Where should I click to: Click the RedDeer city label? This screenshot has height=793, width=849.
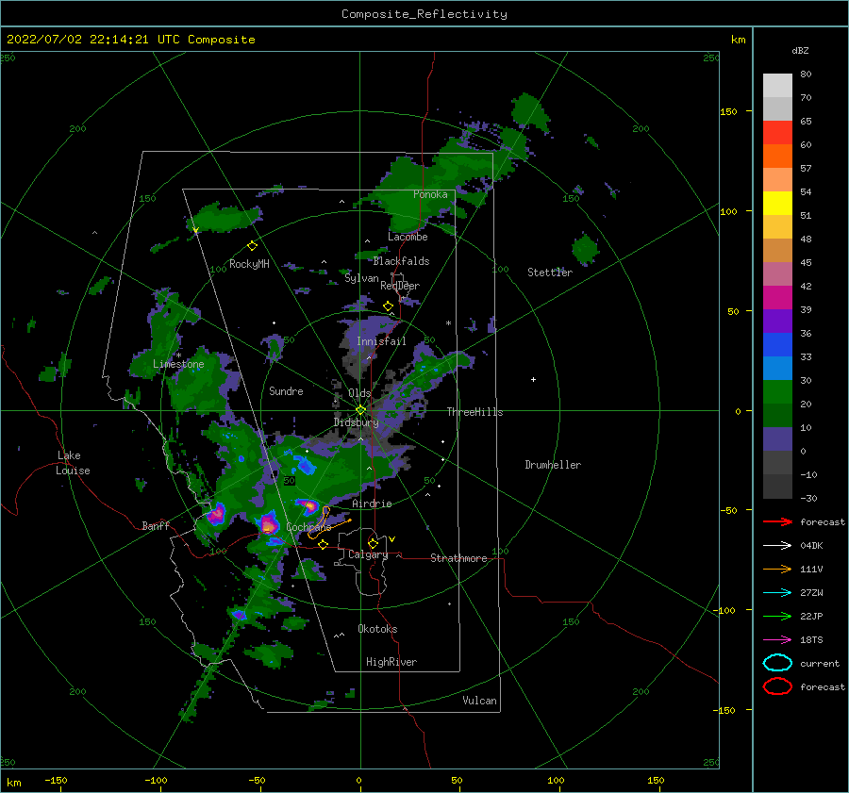(x=400, y=286)
